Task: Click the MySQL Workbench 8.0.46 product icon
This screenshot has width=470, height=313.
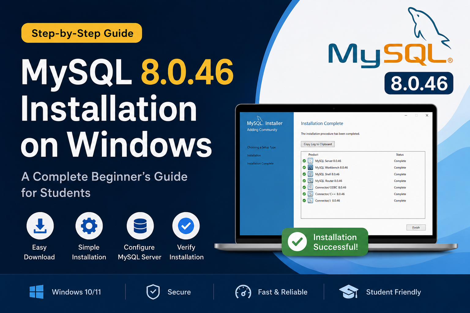Action: click(310, 168)
